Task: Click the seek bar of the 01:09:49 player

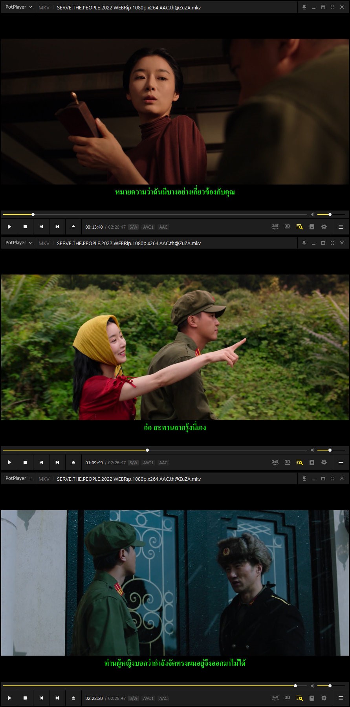Action: click(x=155, y=450)
